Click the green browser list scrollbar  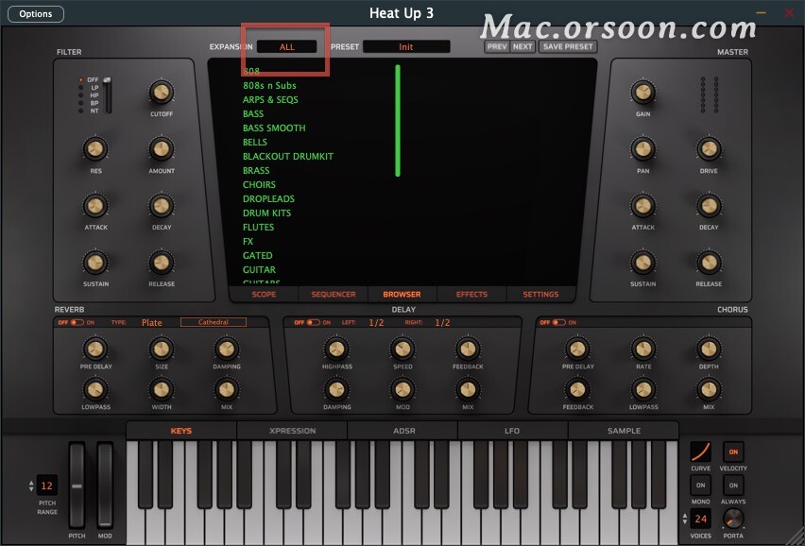398,121
